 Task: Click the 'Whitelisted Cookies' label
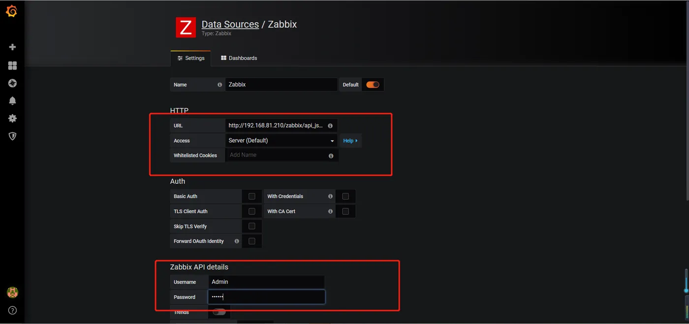pyautogui.click(x=195, y=156)
